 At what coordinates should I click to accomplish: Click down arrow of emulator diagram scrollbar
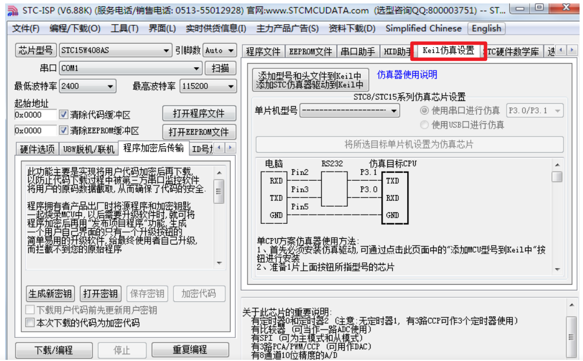[x=557, y=269]
